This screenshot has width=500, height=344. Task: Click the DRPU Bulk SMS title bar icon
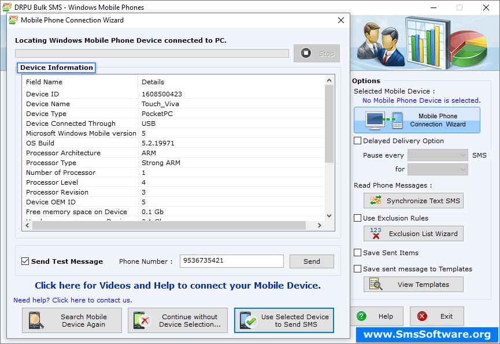tap(7, 7)
